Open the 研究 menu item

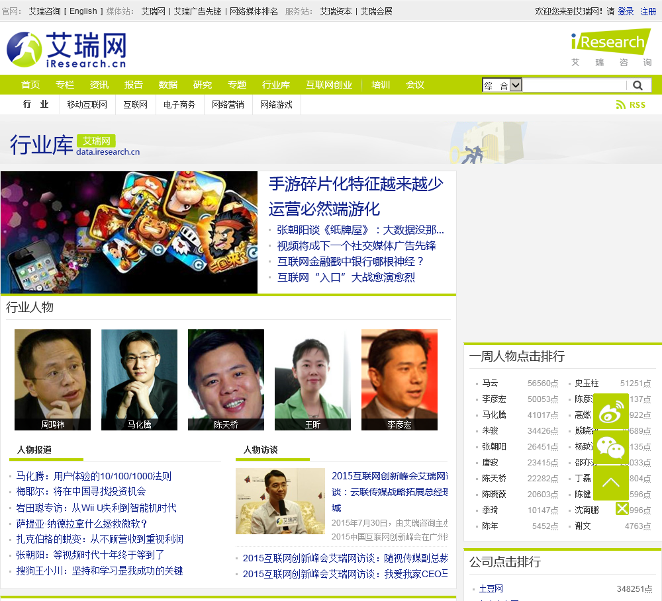tap(202, 85)
